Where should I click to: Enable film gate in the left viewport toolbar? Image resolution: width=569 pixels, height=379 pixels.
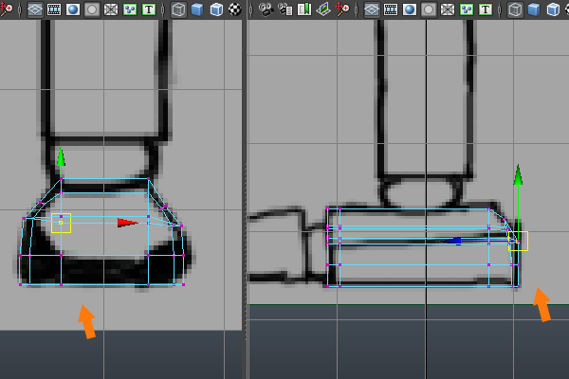(x=53, y=10)
